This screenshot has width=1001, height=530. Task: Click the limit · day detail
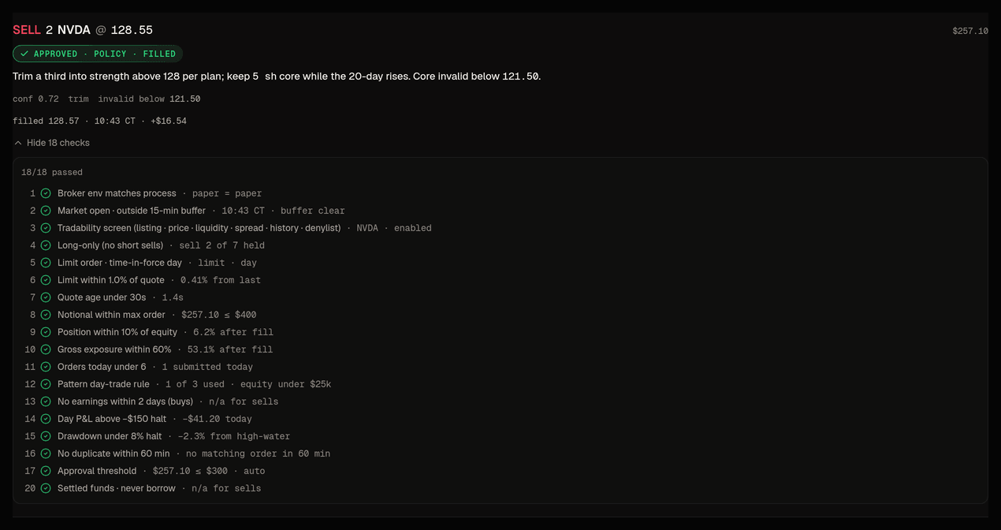[227, 263]
